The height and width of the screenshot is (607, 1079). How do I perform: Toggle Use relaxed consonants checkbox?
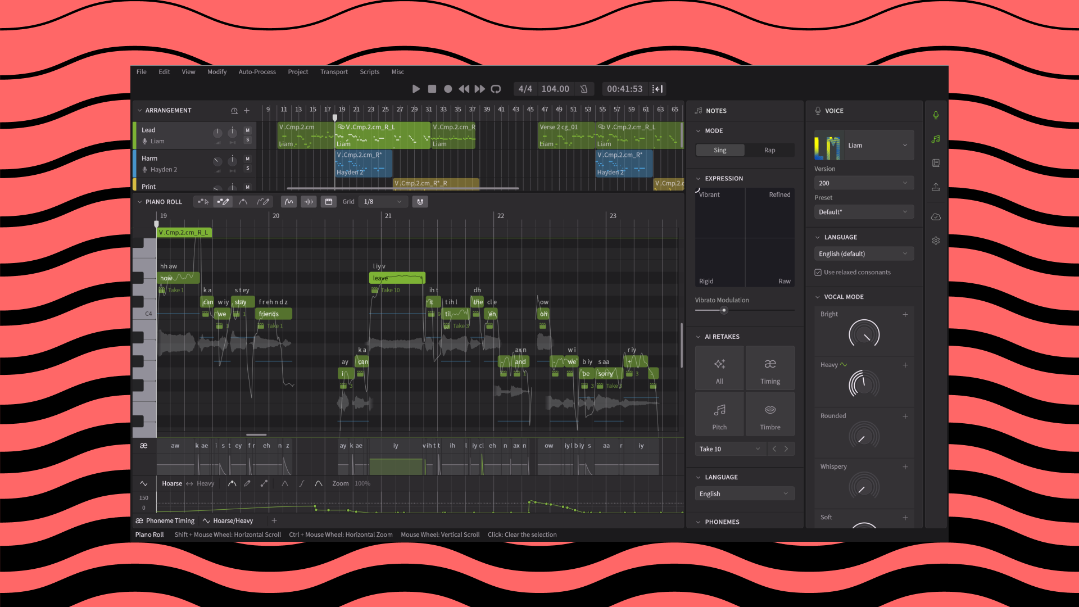click(818, 273)
